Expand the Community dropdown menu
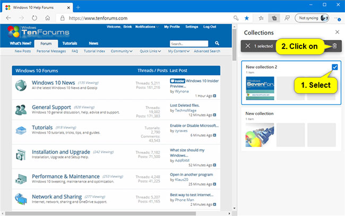The width and height of the screenshot is (345, 216). coord(122,51)
